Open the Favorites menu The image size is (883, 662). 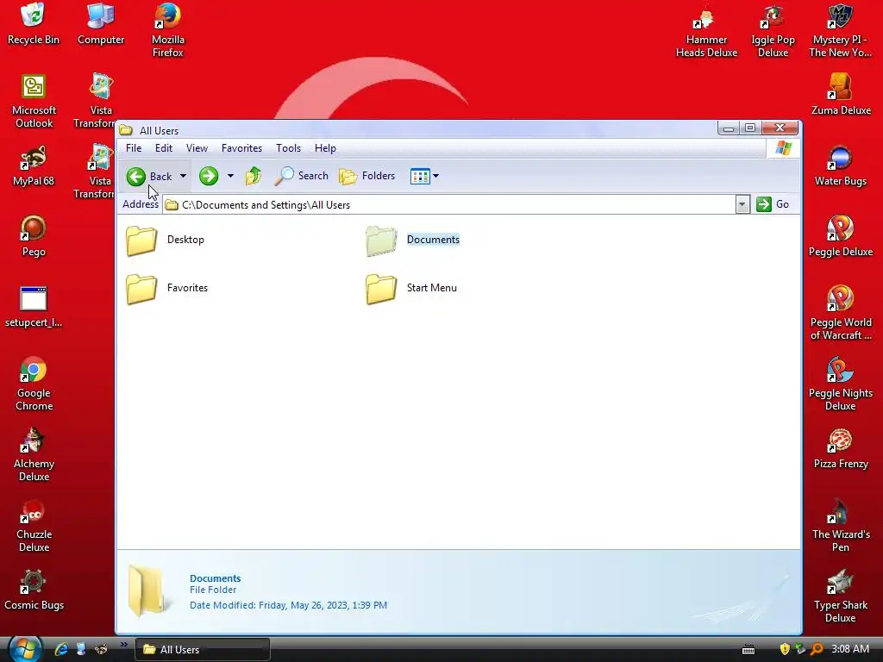coord(241,148)
